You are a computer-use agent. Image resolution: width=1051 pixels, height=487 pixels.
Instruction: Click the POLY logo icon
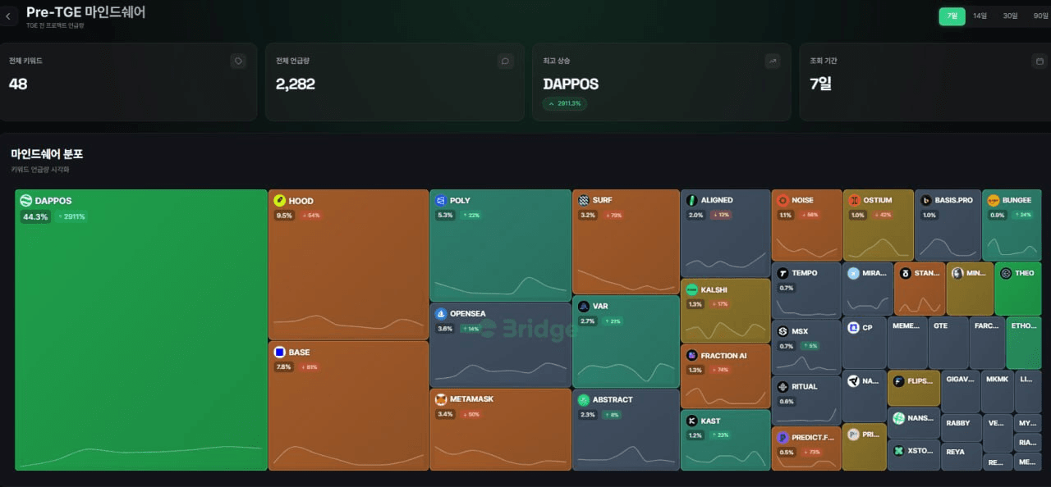tap(441, 201)
